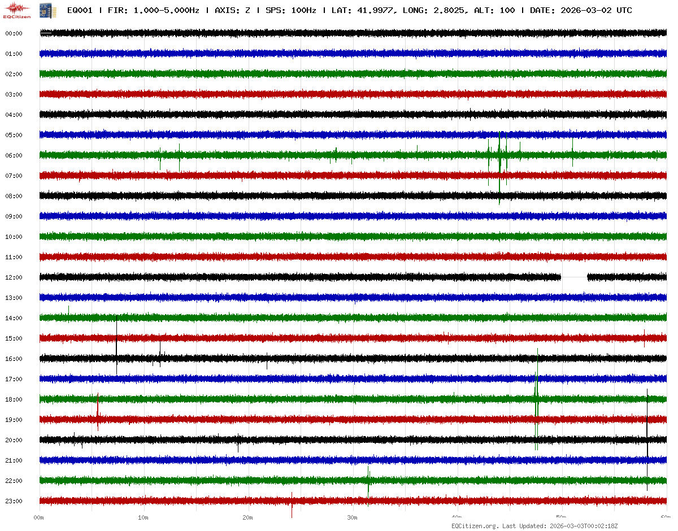Click the 10m time axis label
Image resolution: width=678 pixels, height=531 pixels.
pos(144,517)
